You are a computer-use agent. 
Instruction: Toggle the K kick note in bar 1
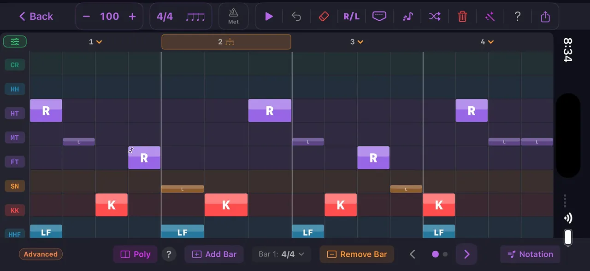112,205
